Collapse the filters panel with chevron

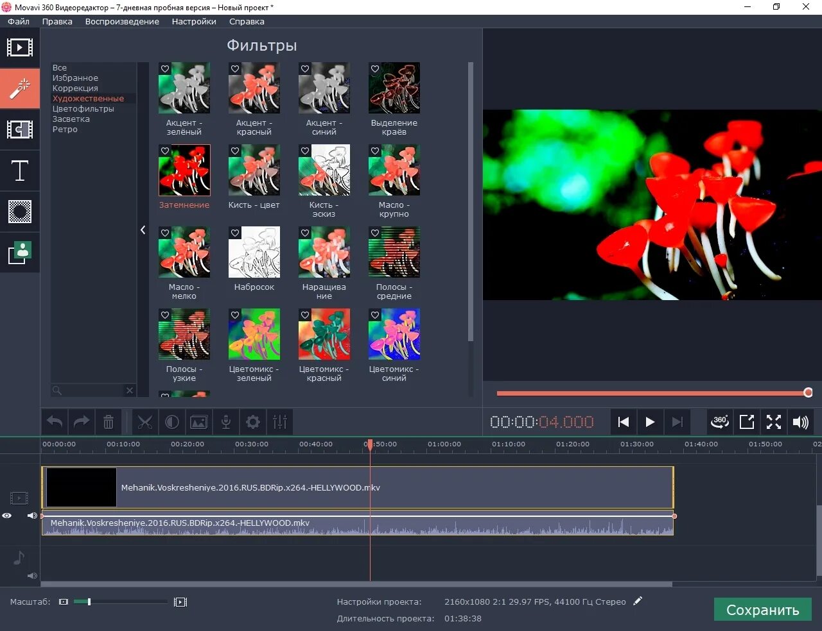143,230
